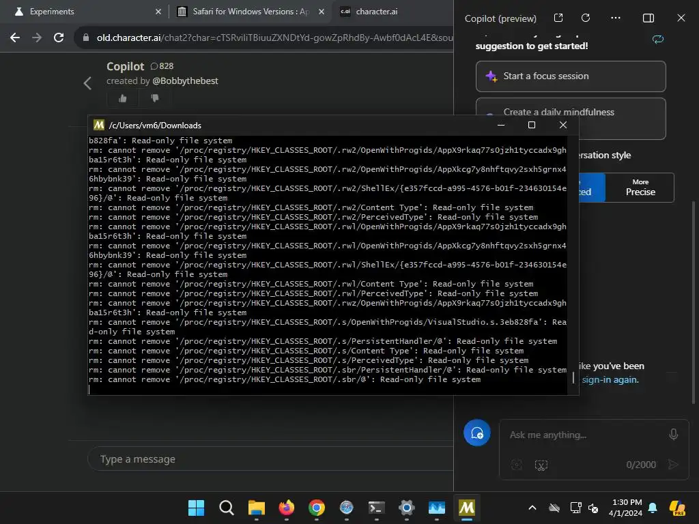Click the Copilot panel vertical scrollbar

[x=694, y=303]
